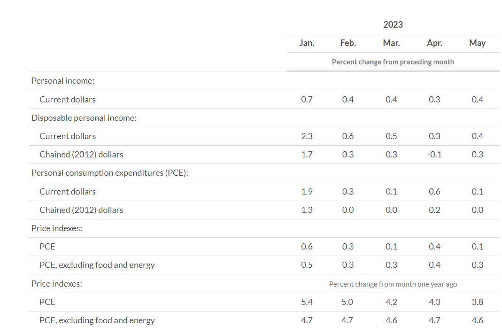Click the Jan. column header
Viewport: 502px width, 335px height.
[307, 43]
